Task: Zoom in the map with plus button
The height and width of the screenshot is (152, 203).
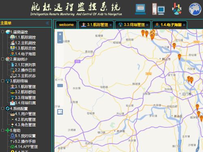Action: click(x=60, y=34)
